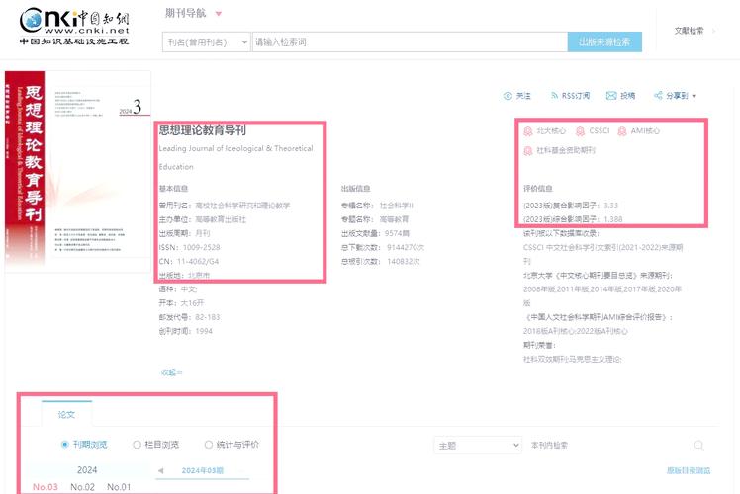740x494 pixels.
Task: Click the ISSN value 1009-2528
Action: pyautogui.click(x=201, y=247)
